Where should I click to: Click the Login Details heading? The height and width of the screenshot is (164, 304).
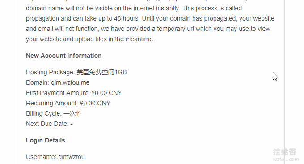[x=46, y=141]
